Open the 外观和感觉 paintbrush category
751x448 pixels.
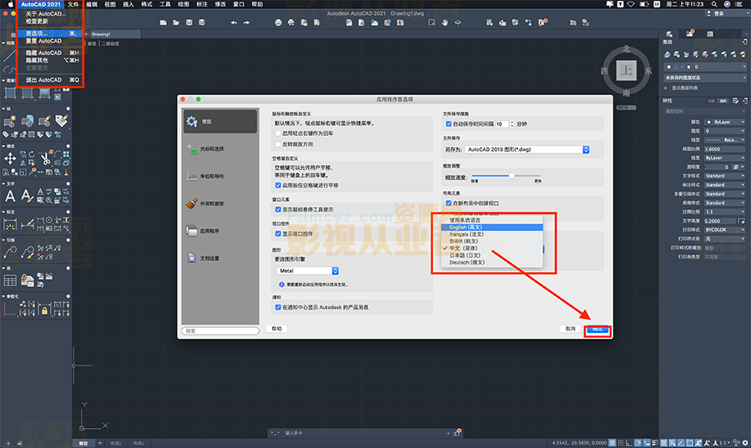[x=220, y=204]
